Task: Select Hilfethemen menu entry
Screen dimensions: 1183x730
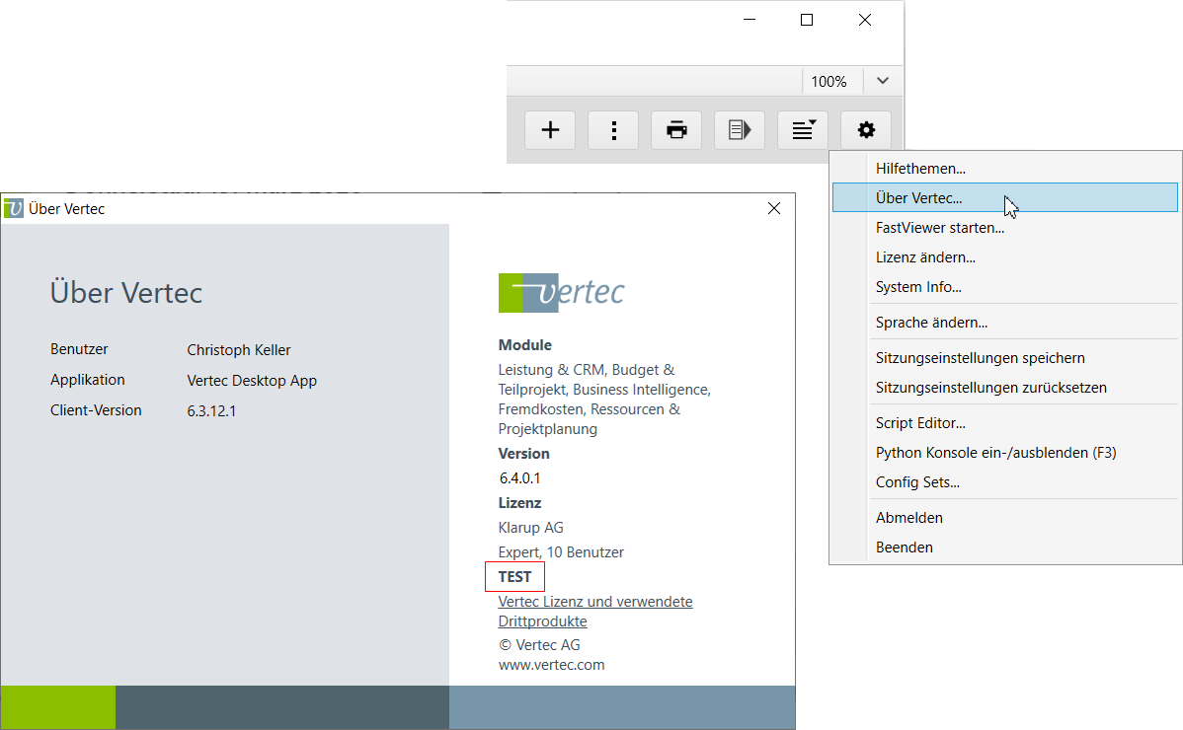Action: coord(920,169)
